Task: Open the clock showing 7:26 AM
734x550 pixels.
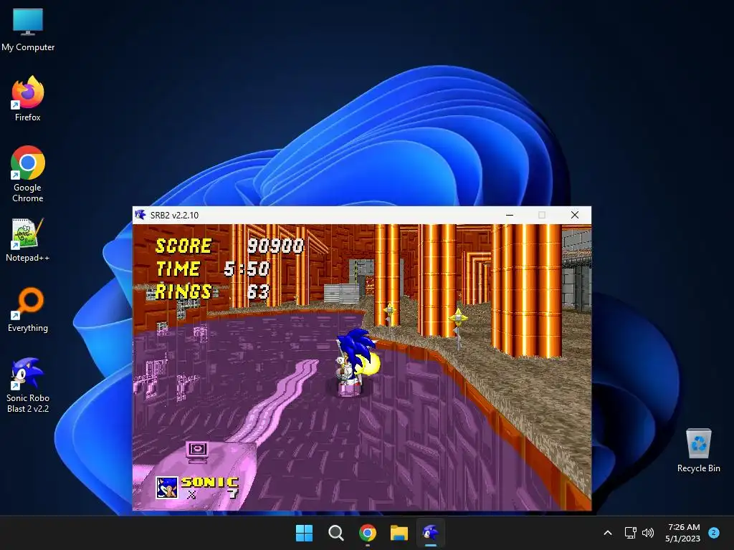Action: [x=683, y=533]
